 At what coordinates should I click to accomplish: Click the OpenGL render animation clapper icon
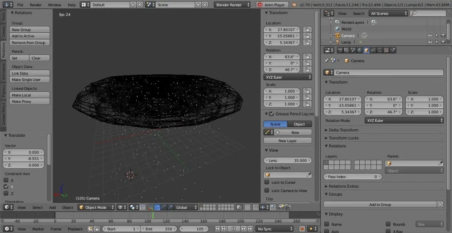point(288,207)
